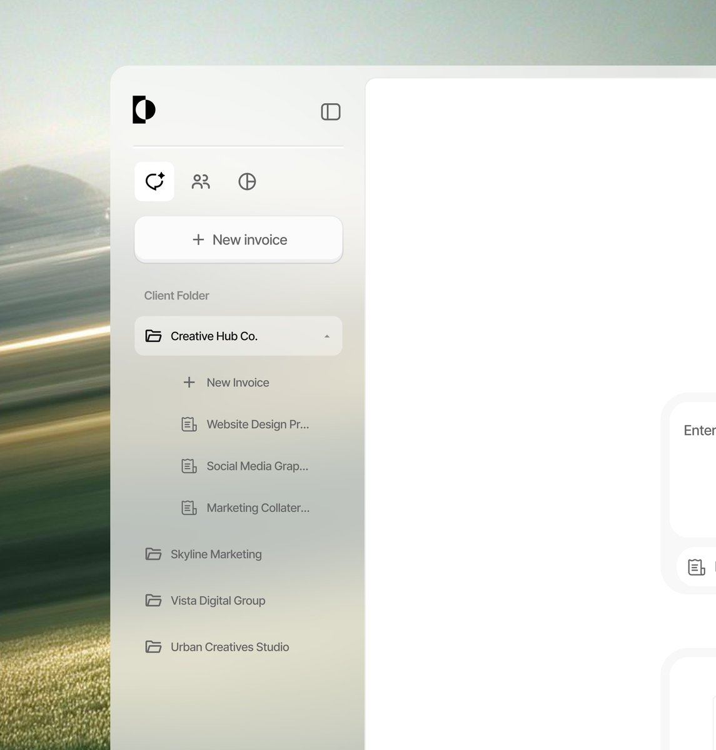This screenshot has width=716, height=750.
Task: Click invoice icon beside Website Design Pr...
Action: click(x=189, y=424)
